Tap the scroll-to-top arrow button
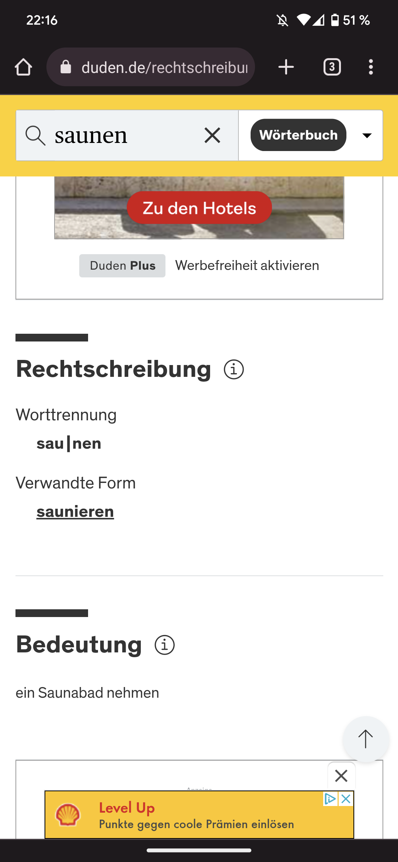The image size is (398, 862). point(366,739)
